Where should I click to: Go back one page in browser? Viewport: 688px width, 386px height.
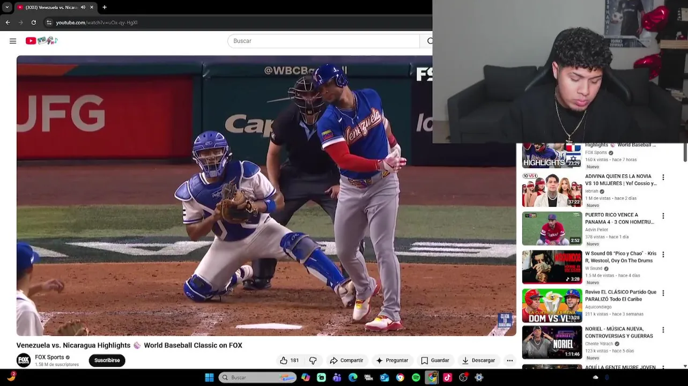point(8,23)
